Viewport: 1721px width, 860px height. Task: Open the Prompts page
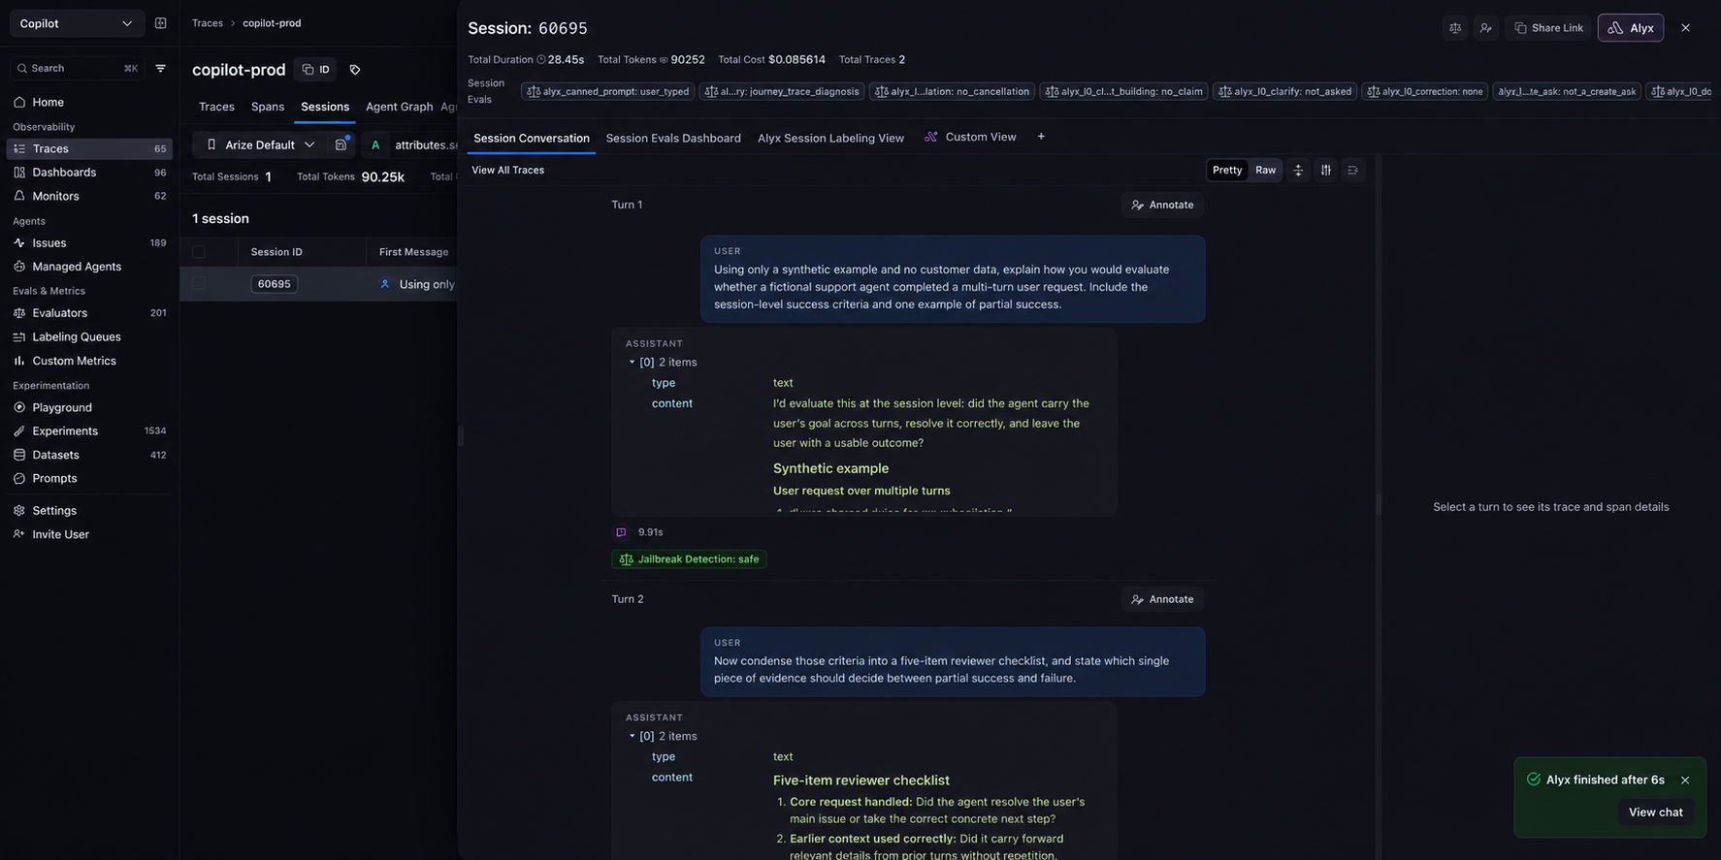pos(54,479)
